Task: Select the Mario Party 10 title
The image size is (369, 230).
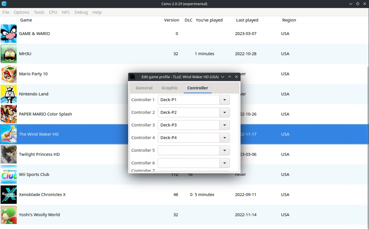Action: [33, 74]
